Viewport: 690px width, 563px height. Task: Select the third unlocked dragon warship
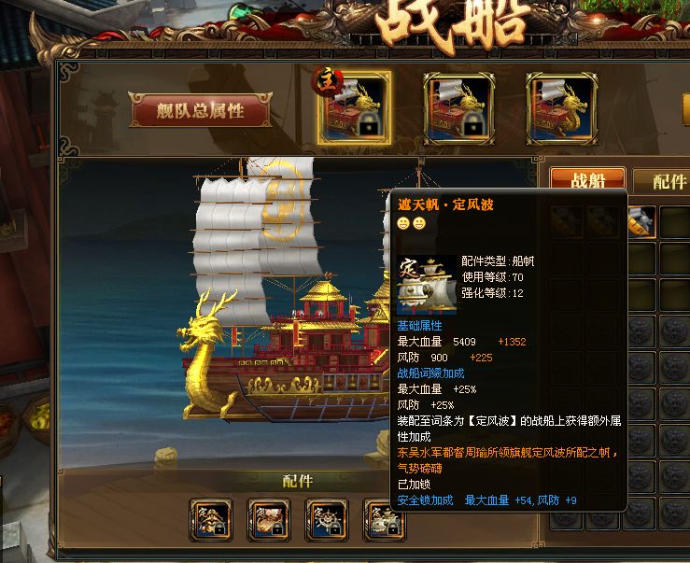pyautogui.click(x=562, y=108)
